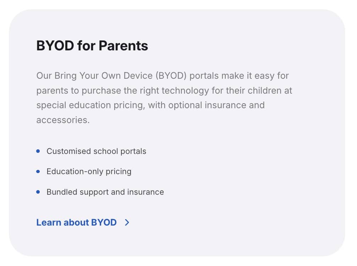The image size is (357, 266).
Task: Click the BYOD for Parents heading
Action: pos(92,46)
